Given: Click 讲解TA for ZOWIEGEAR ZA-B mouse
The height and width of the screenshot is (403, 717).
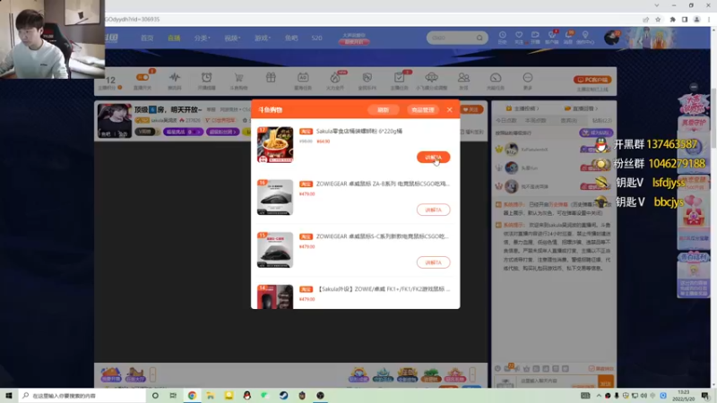Looking at the screenshot, I should coord(433,210).
